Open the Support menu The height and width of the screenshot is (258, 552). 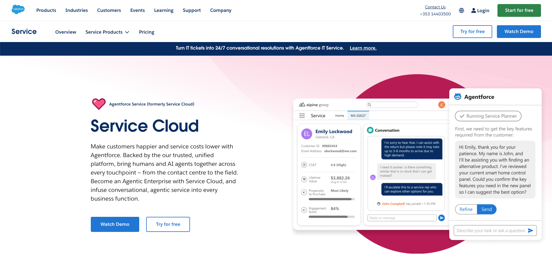pyautogui.click(x=192, y=10)
